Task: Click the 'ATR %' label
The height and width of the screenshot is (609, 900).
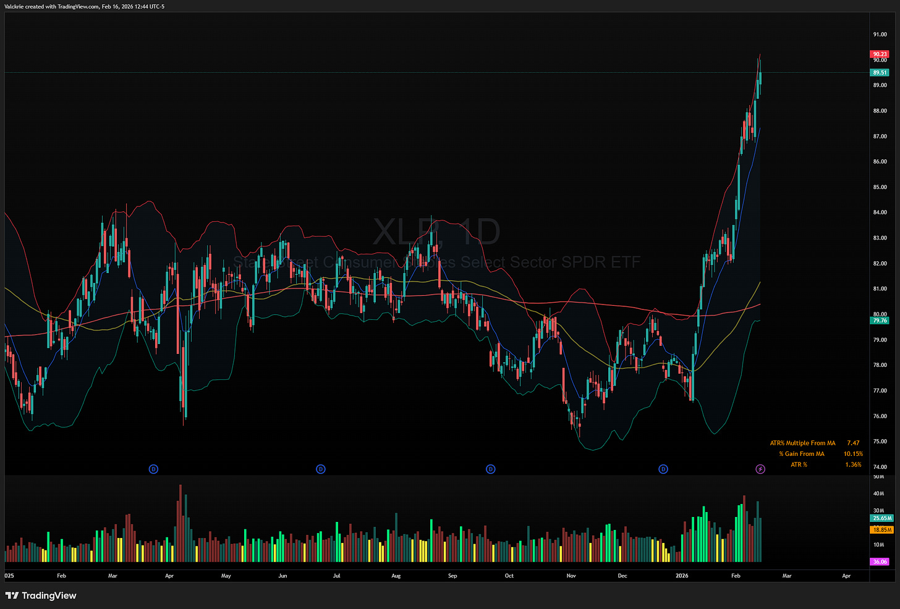Action: 799,464
